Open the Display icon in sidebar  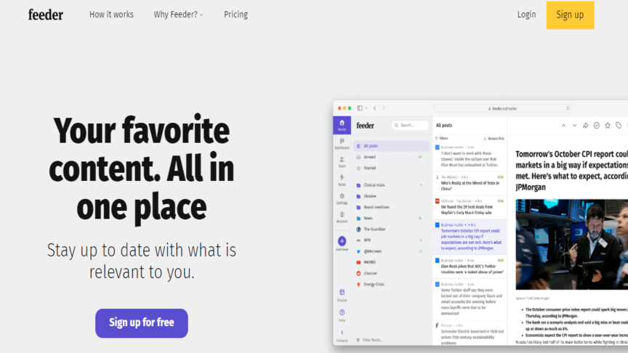tap(342, 293)
